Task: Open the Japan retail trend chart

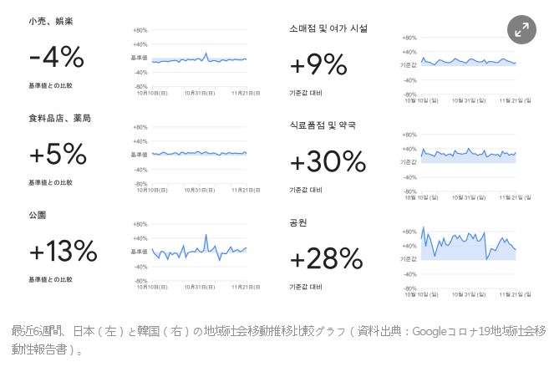Action: coord(195,62)
